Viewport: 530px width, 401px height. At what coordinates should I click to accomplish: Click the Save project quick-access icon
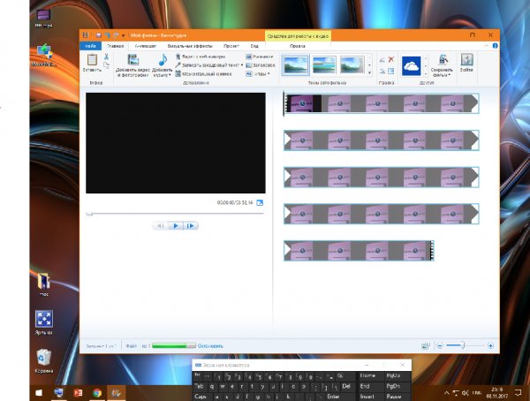coord(99,35)
